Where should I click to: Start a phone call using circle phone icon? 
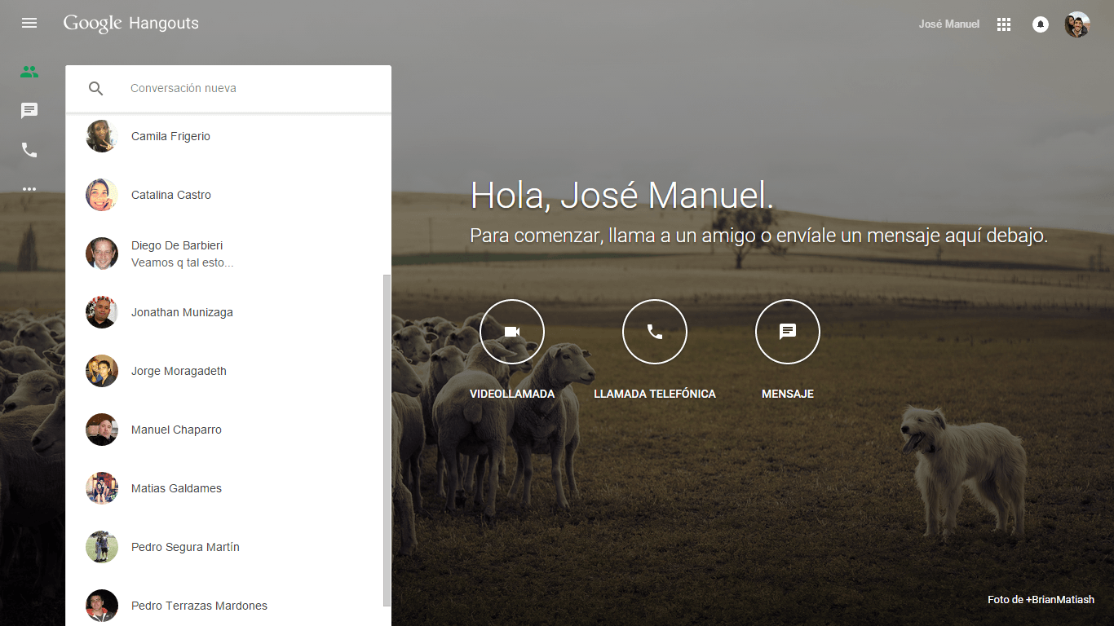(x=655, y=332)
